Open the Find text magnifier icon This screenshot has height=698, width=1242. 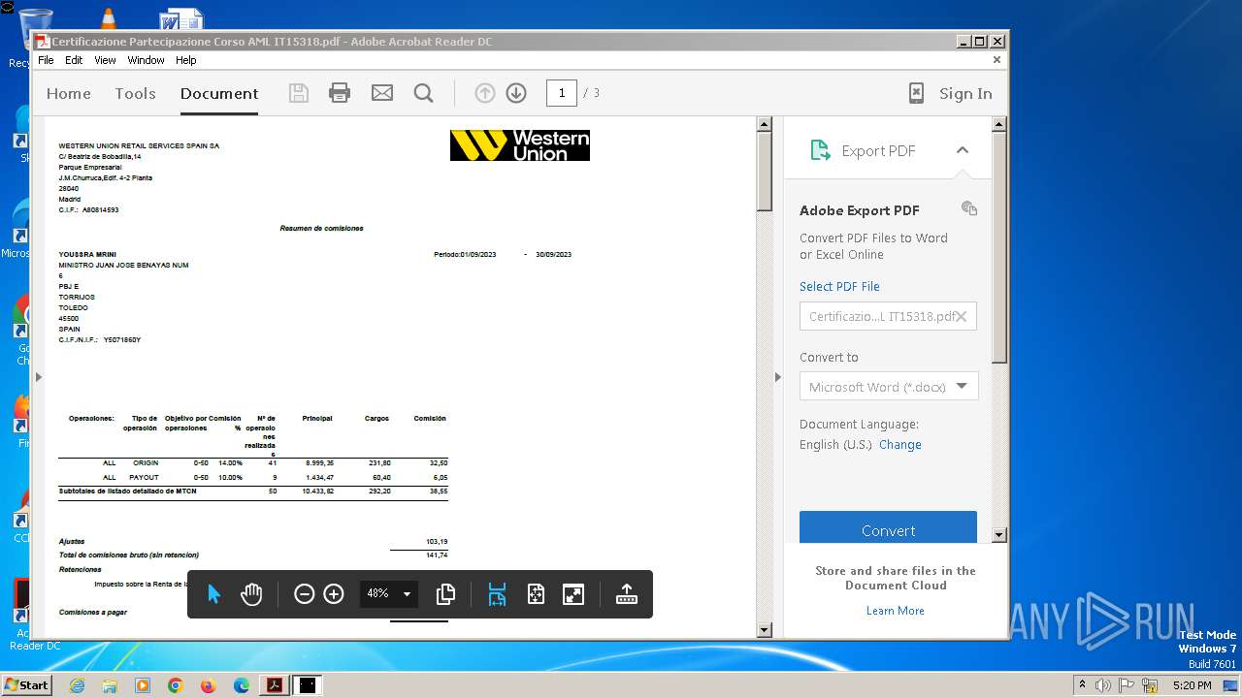click(x=423, y=93)
